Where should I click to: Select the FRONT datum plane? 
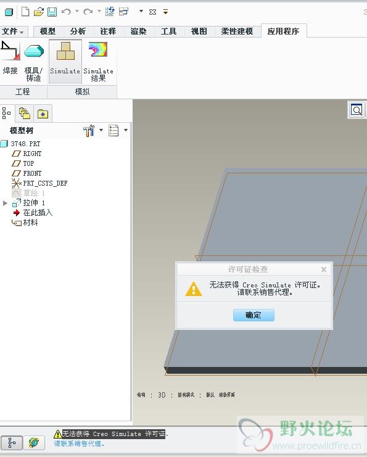[x=32, y=173]
